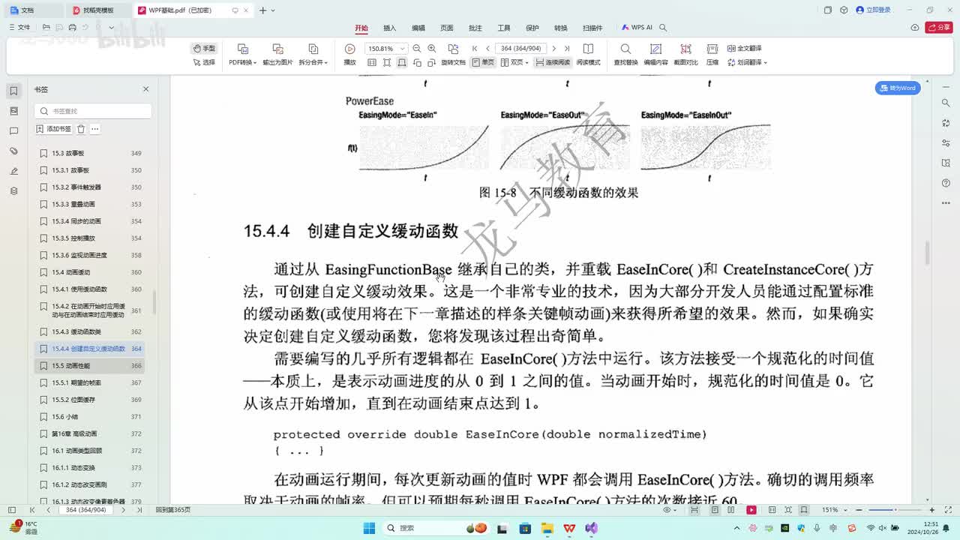Image resolution: width=960 pixels, height=540 pixels.
Task: Select bookmark 16.1 动画类型回顾
Action: 90,451
